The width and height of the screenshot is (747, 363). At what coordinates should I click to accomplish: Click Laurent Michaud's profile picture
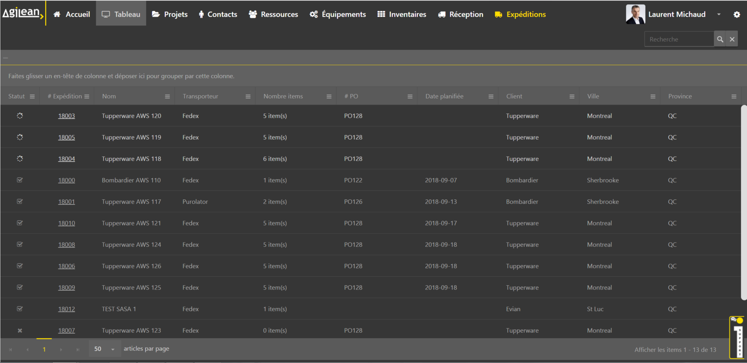tap(635, 14)
